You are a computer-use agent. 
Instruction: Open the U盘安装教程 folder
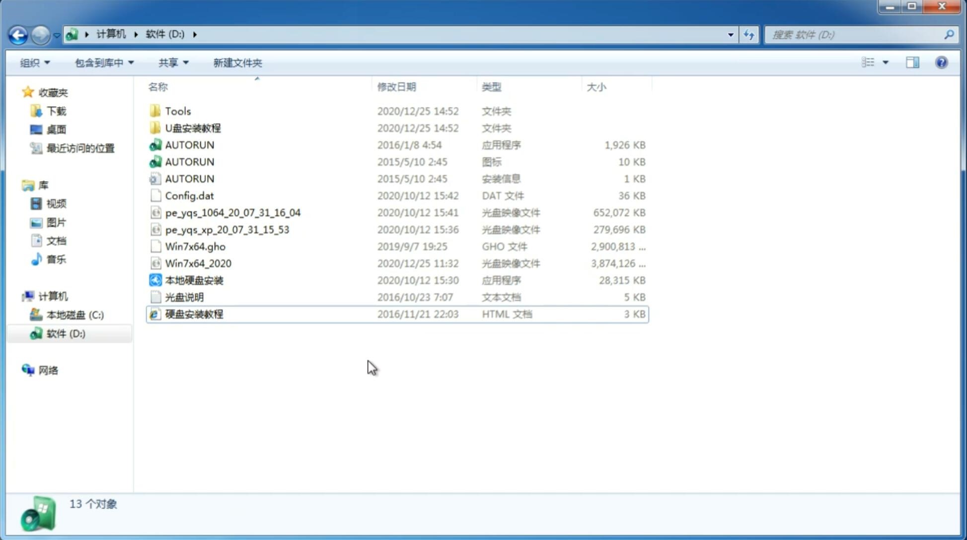pyautogui.click(x=193, y=128)
